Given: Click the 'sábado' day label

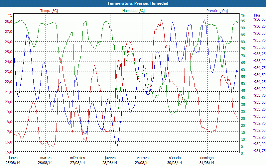Looking at the screenshot, I should [175, 158].
